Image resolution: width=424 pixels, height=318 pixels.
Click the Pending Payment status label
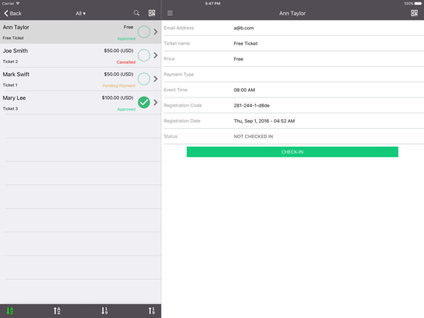119,86
